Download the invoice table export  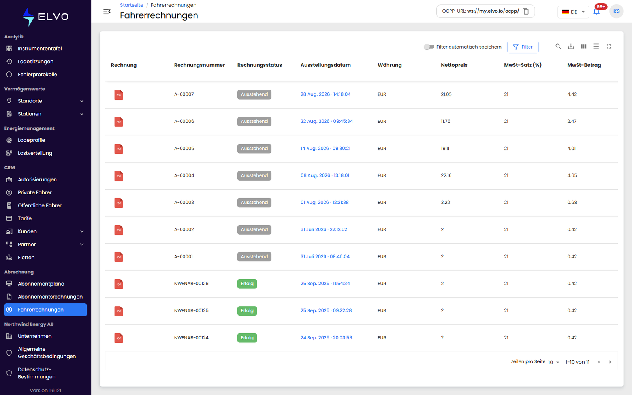(x=571, y=47)
